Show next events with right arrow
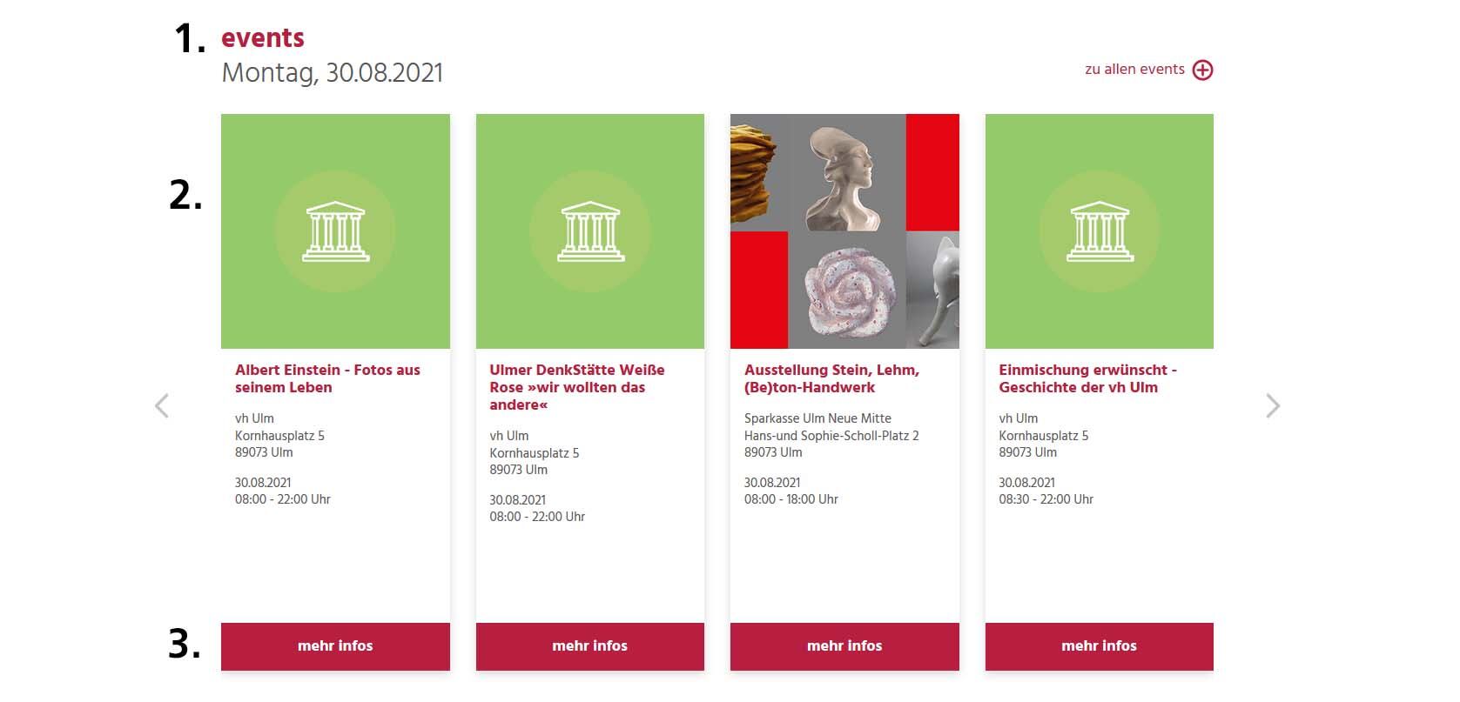Screen dimensions: 1460x702 click(1273, 405)
